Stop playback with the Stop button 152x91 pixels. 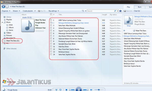(66, 90)
